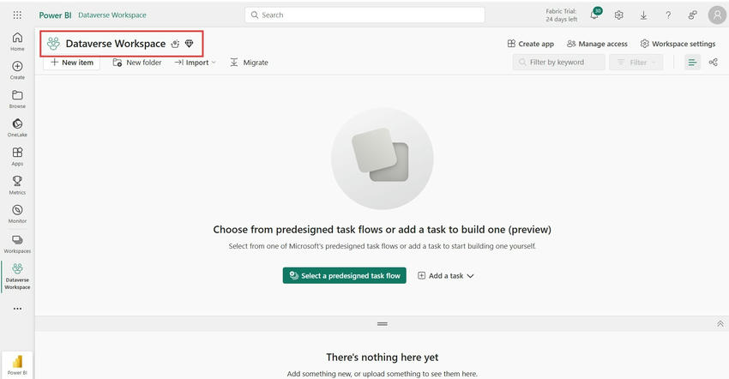Open the app launcher waffle icon
Screen dimensions: 729x379
(x=17, y=15)
